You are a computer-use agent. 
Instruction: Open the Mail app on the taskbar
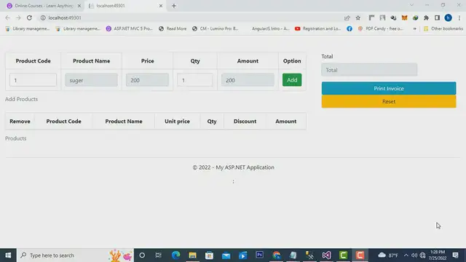click(x=226, y=255)
